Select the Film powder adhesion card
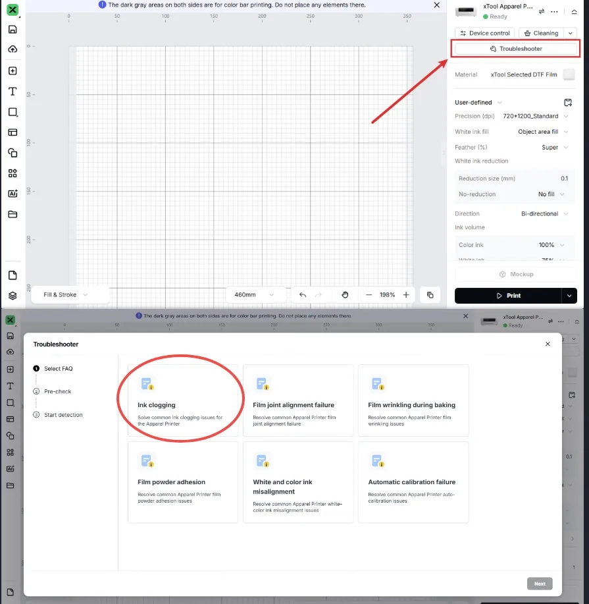Screen dimensions: 589x604 pyautogui.click(x=183, y=482)
